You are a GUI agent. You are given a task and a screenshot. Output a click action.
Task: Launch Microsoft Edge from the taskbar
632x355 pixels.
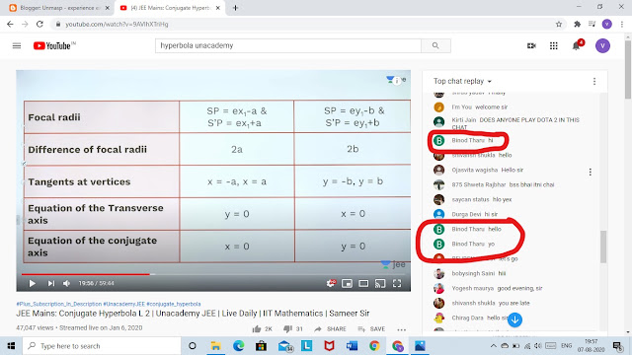pyautogui.click(x=239, y=346)
